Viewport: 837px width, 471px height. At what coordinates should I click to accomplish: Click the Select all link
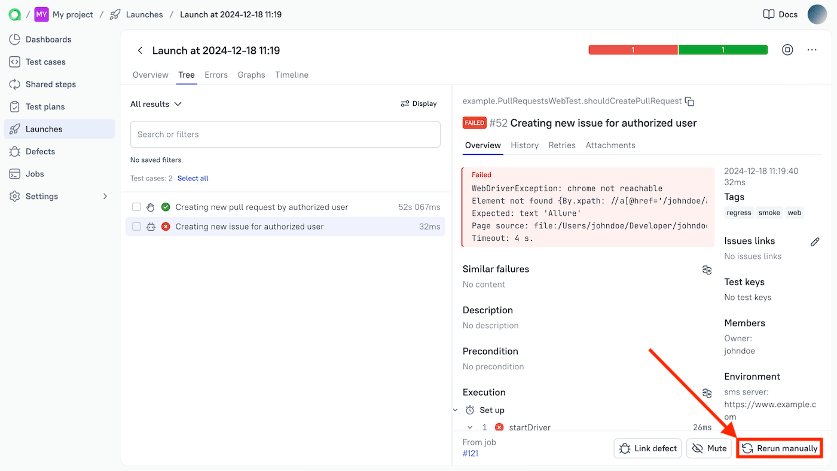pyautogui.click(x=193, y=178)
